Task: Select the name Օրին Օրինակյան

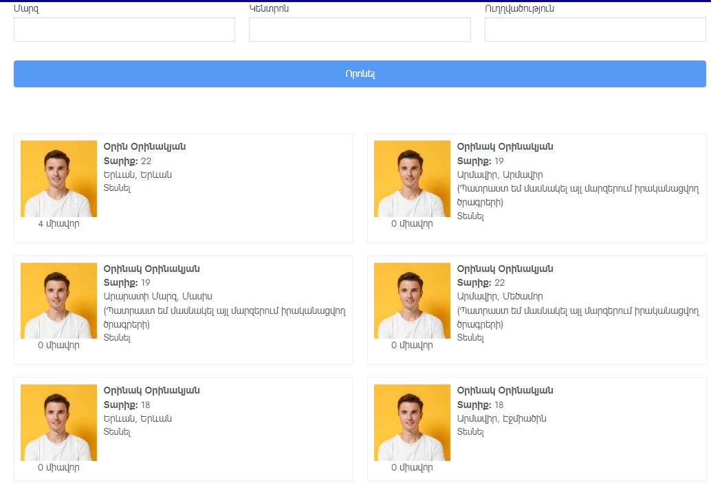Action: 144,147
